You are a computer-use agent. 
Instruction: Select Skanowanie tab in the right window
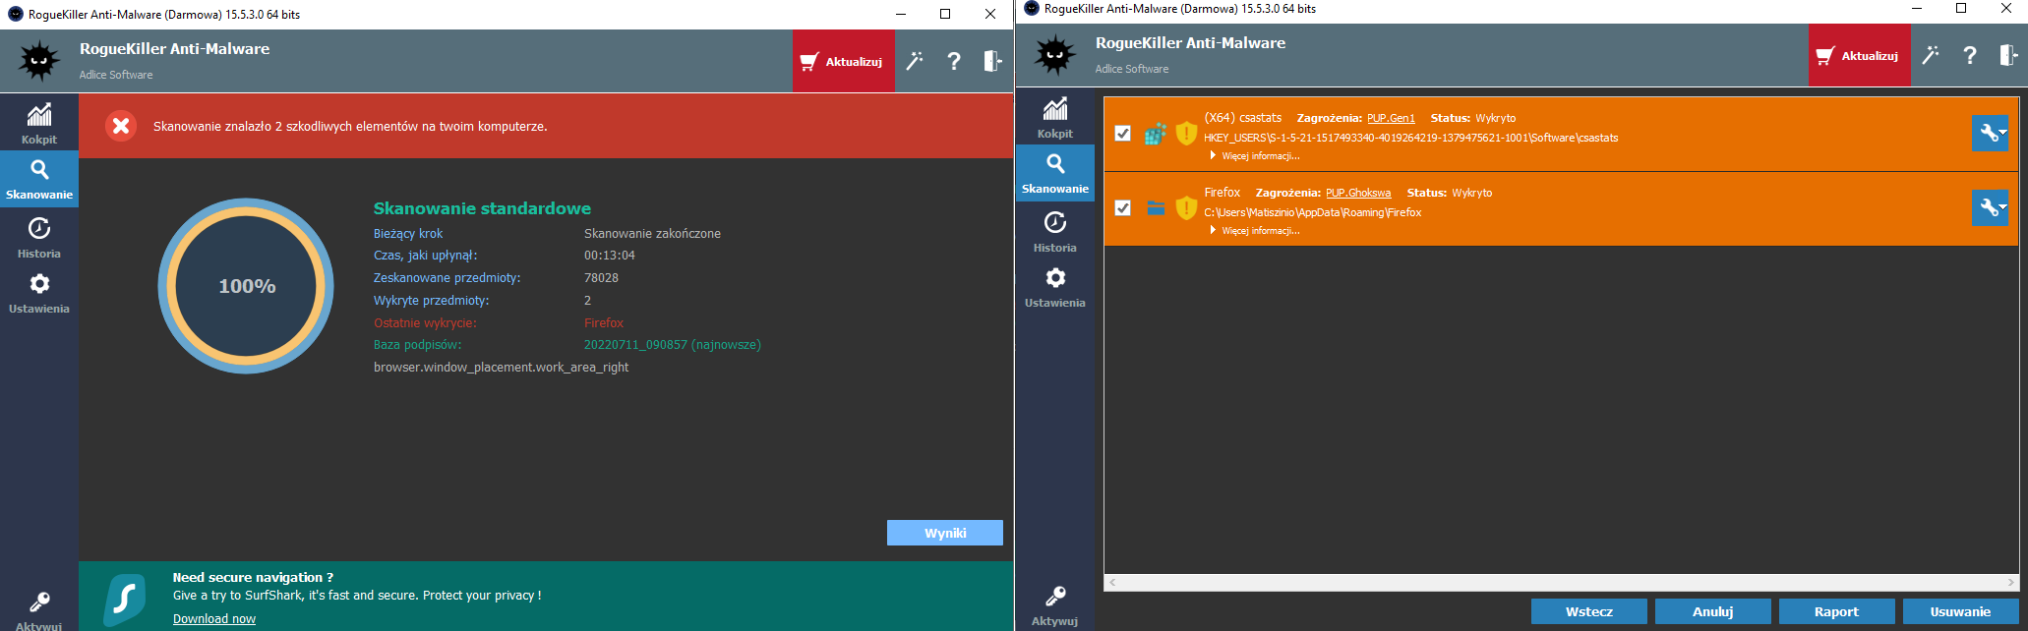click(1055, 173)
